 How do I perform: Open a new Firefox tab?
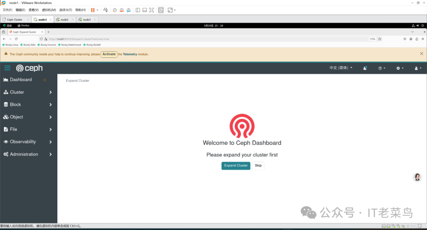tap(49, 32)
